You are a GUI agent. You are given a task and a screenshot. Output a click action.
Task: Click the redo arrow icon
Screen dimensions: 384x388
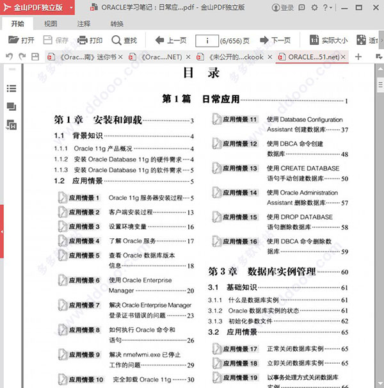(x=22, y=57)
